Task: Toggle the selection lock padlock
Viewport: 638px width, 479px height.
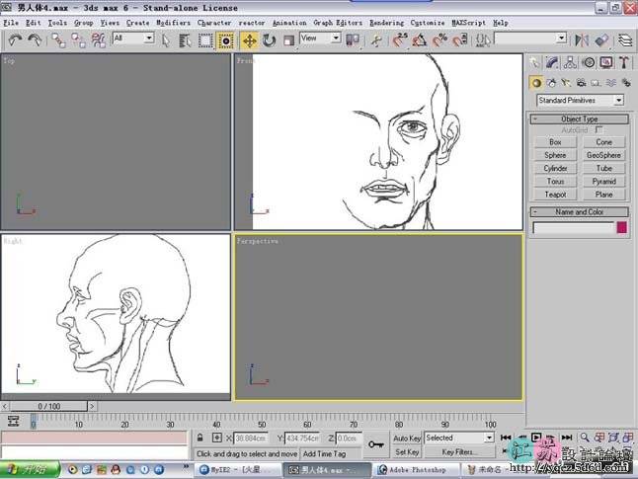Action: (200, 438)
